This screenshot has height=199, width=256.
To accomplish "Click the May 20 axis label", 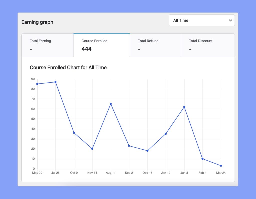I will [37, 173].
